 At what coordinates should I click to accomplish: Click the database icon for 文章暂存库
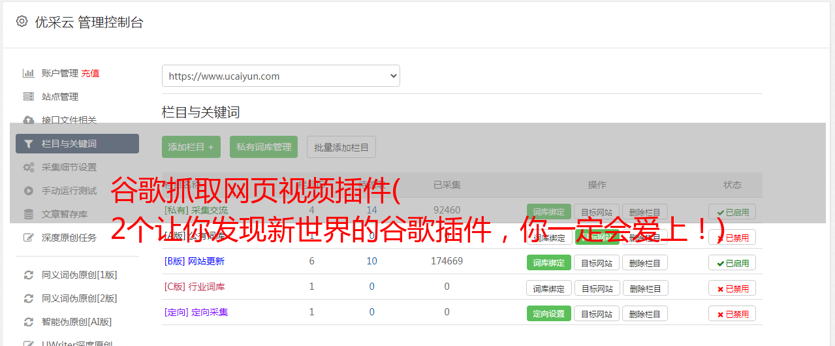coord(28,214)
